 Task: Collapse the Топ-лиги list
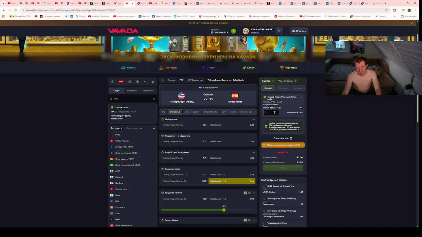[154, 128]
